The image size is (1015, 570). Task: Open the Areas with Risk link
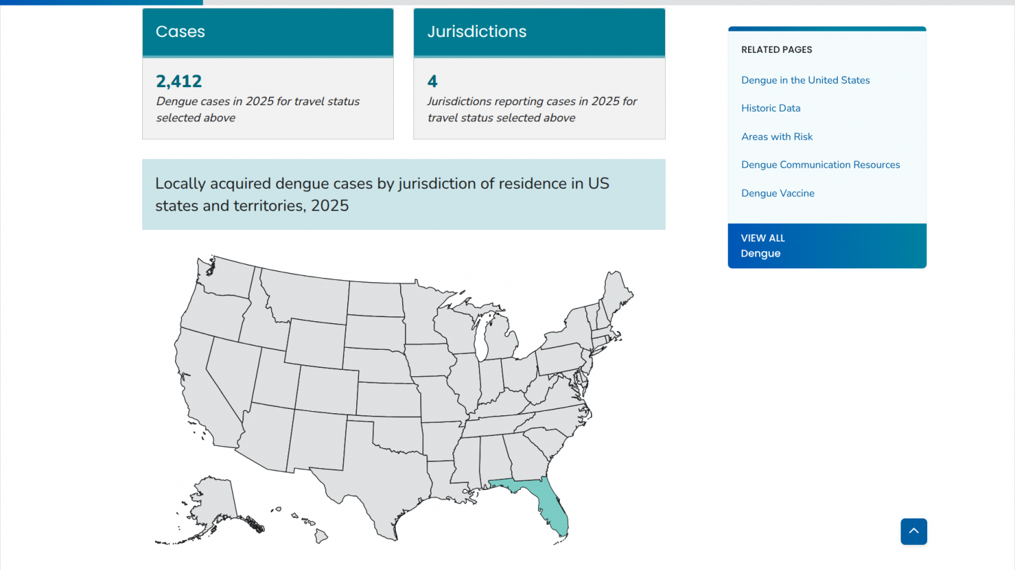(x=777, y=137)
